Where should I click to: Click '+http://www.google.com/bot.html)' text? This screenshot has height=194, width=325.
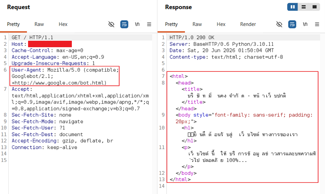point(59,83)
